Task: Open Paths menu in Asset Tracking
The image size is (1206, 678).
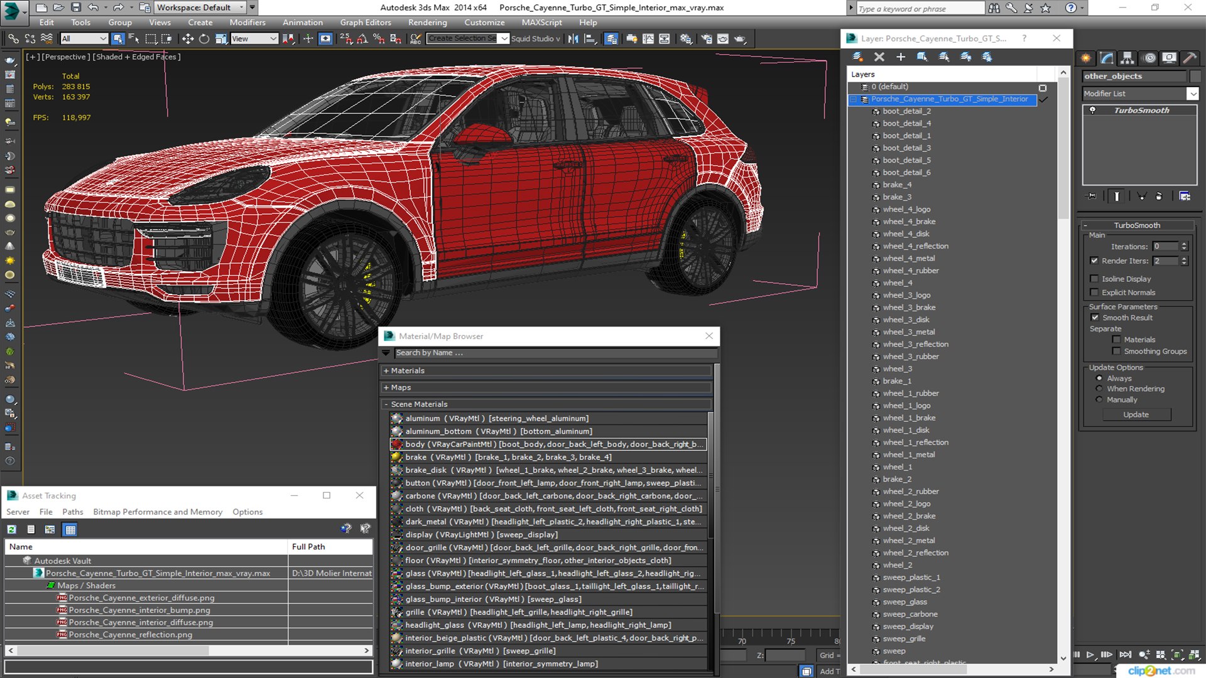Action: (73, 512)
